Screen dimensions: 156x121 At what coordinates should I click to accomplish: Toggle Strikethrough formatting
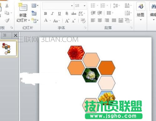[74, 14]
